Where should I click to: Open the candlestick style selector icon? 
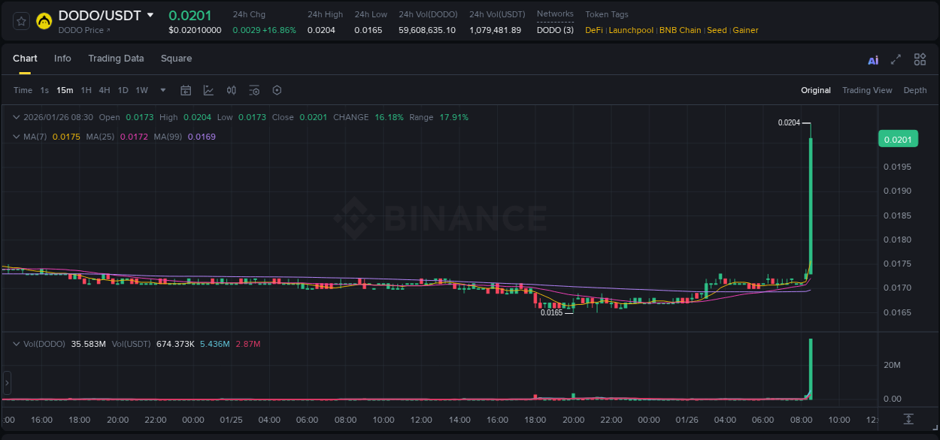(232, 90)
